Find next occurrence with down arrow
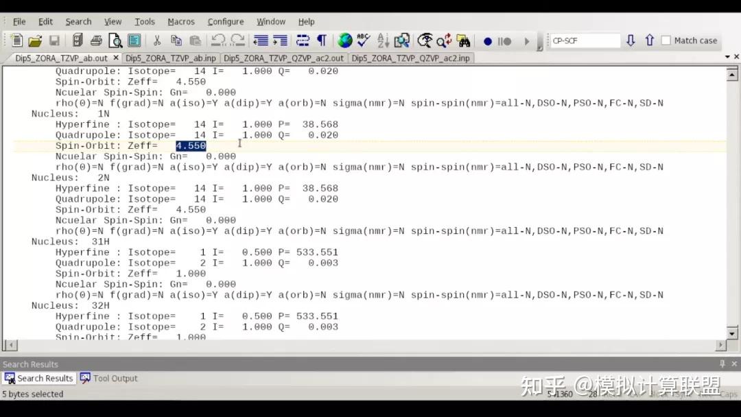Viewport: 741px width, 417px height. click(631, 40)
